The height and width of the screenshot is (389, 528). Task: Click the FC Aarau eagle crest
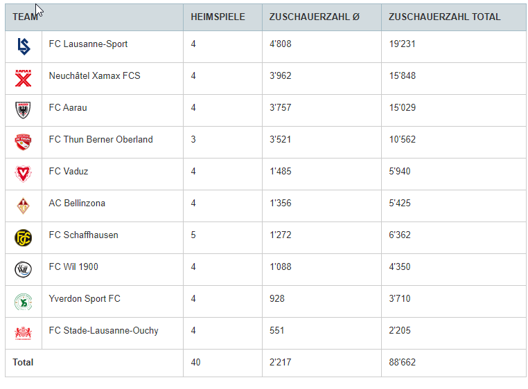coord(24,110)
